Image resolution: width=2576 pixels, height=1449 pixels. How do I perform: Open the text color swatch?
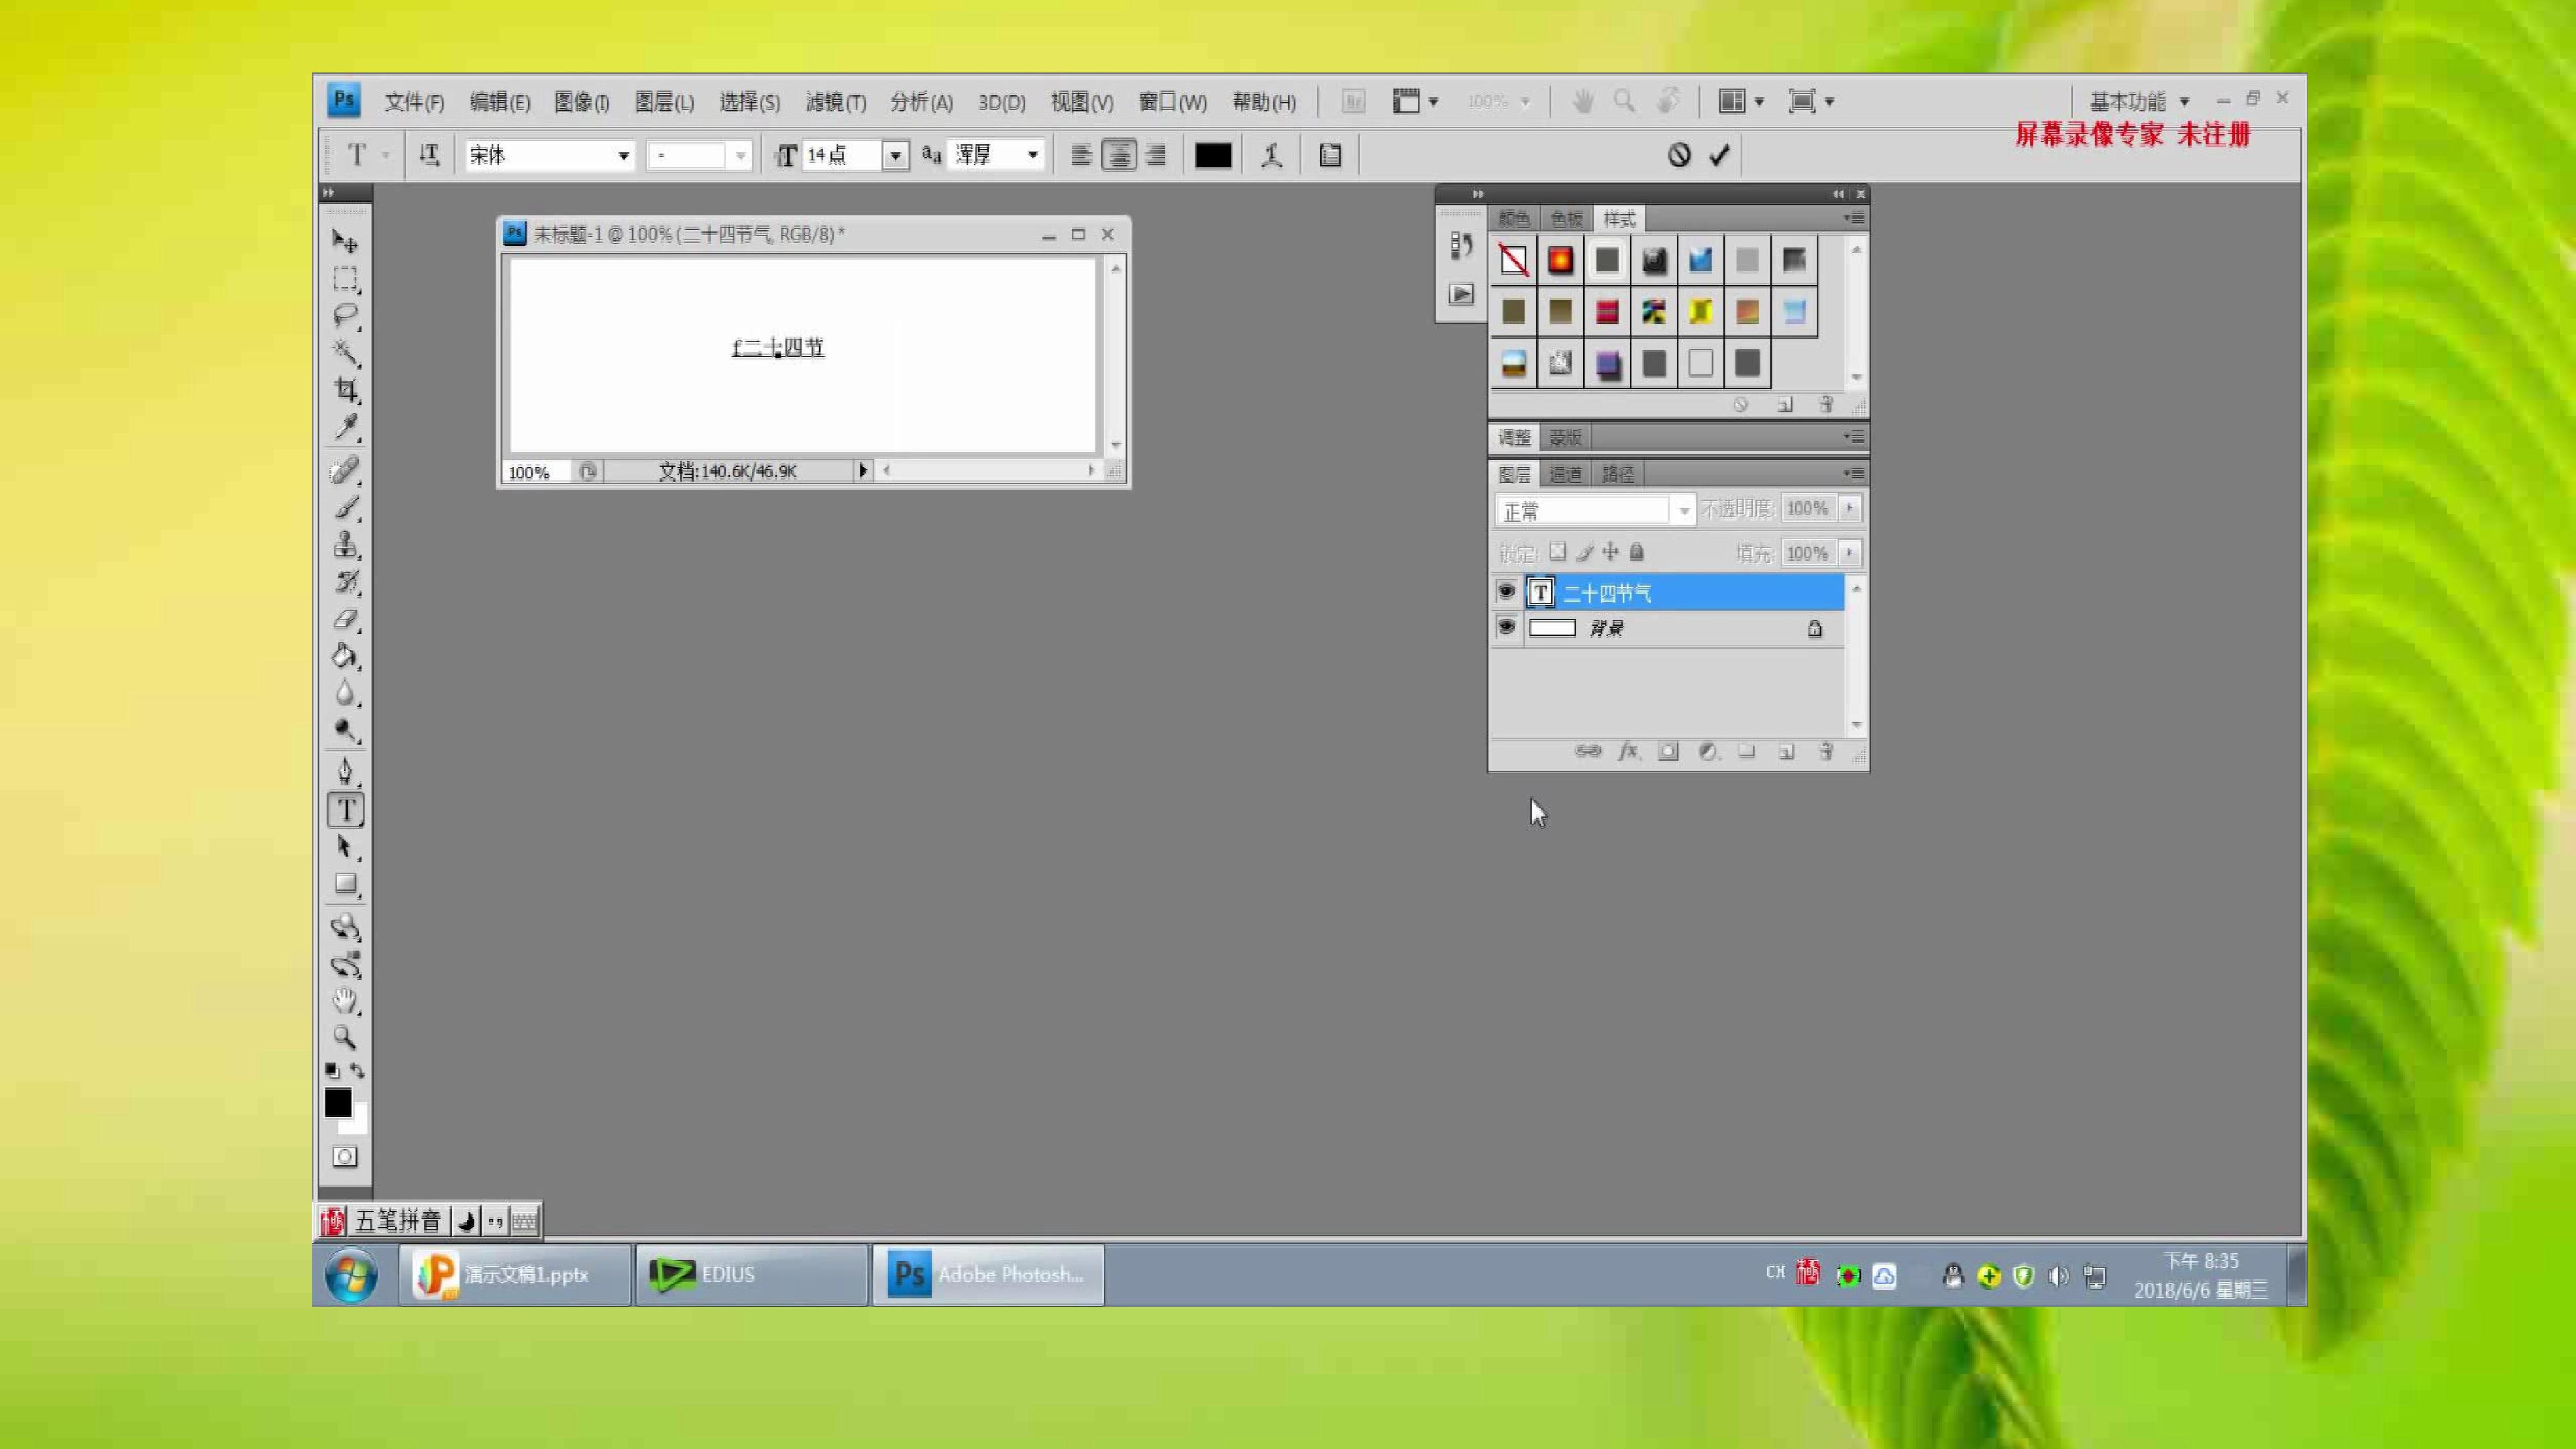pos(1213,155)
